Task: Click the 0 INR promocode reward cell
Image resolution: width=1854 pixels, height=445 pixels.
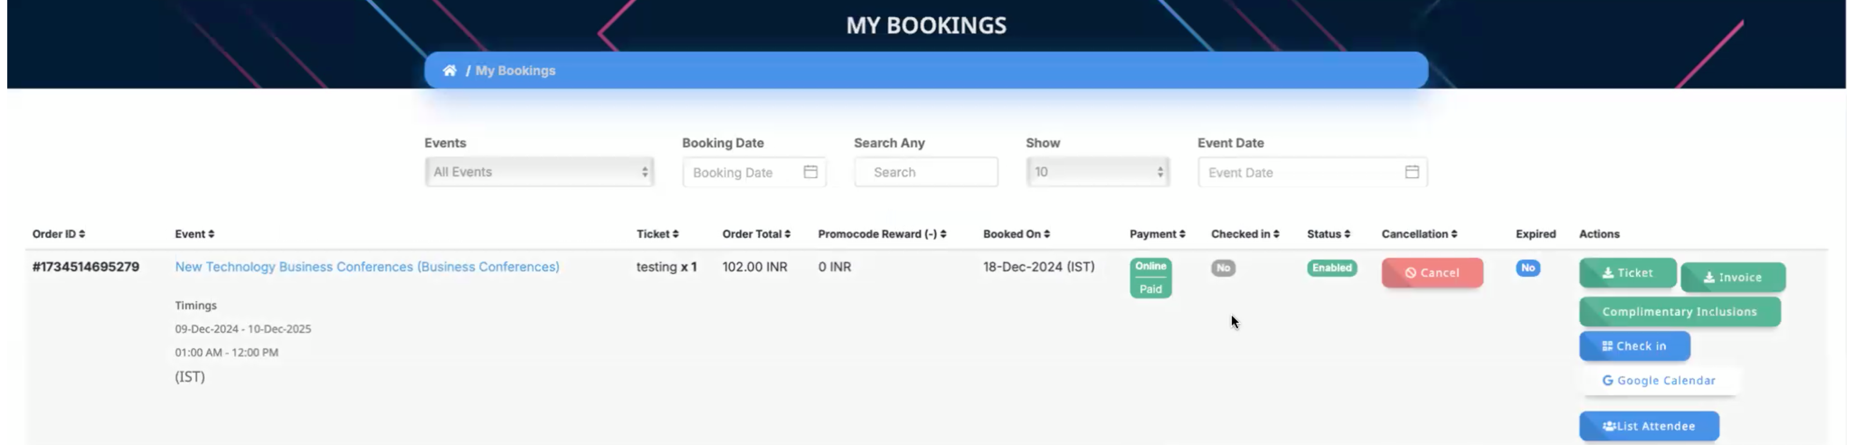Action: pos(834,267)
